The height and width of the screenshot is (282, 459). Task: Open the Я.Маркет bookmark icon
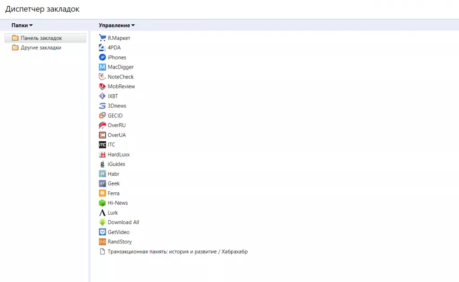coord(102,38)
